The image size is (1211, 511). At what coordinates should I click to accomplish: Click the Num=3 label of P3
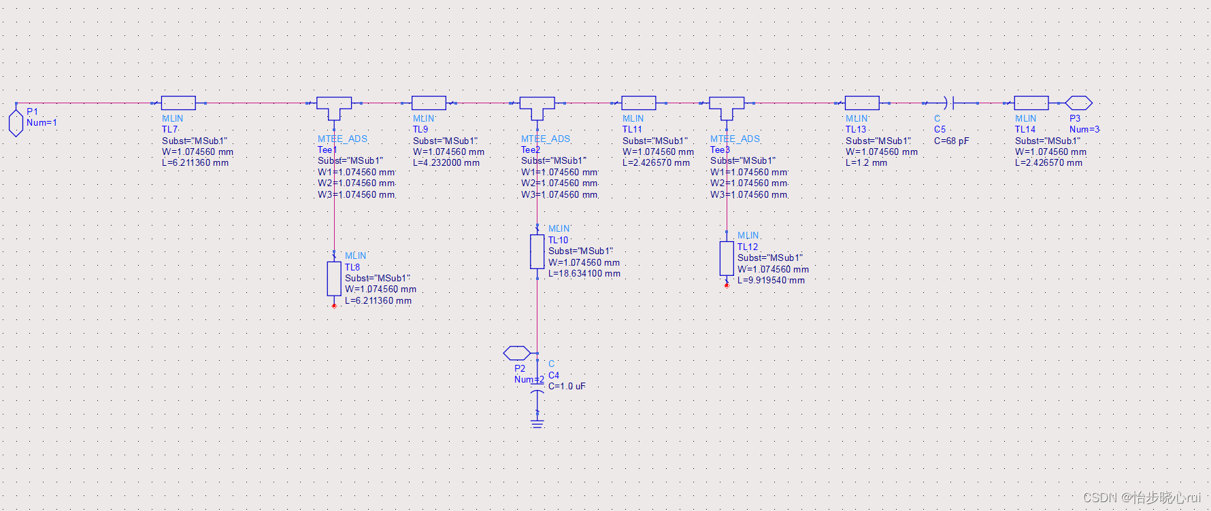point(1084,129)
